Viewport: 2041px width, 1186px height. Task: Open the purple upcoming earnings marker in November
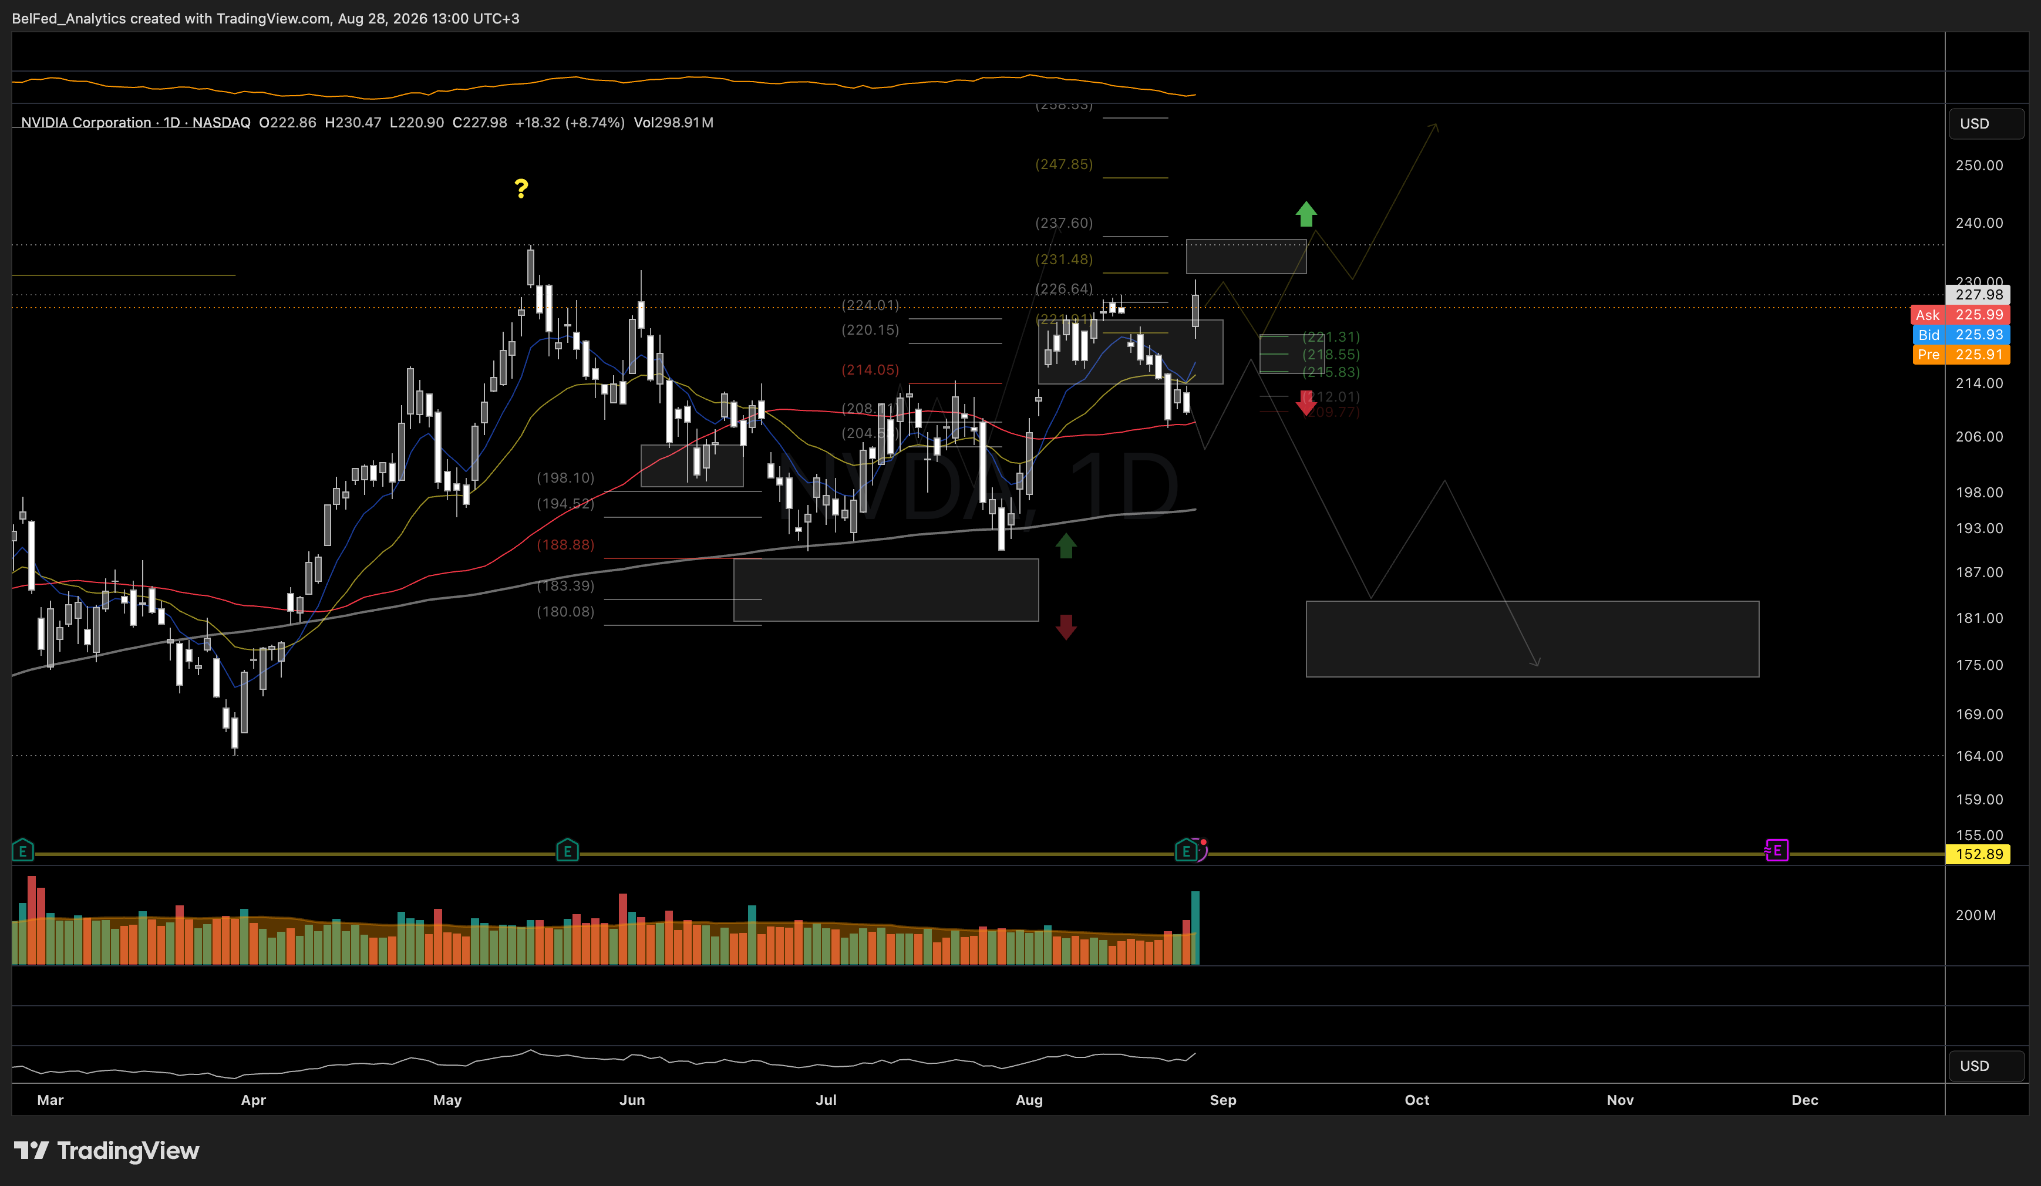pyautogui.click(x=1776, y=851)
